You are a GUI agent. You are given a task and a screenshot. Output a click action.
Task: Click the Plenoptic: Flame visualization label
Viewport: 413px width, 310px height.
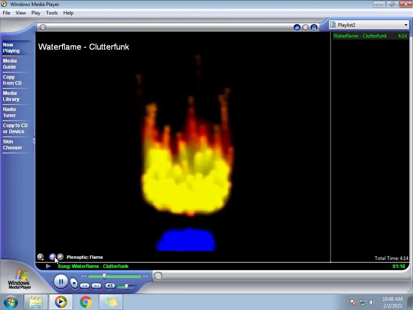coord(85,257)
